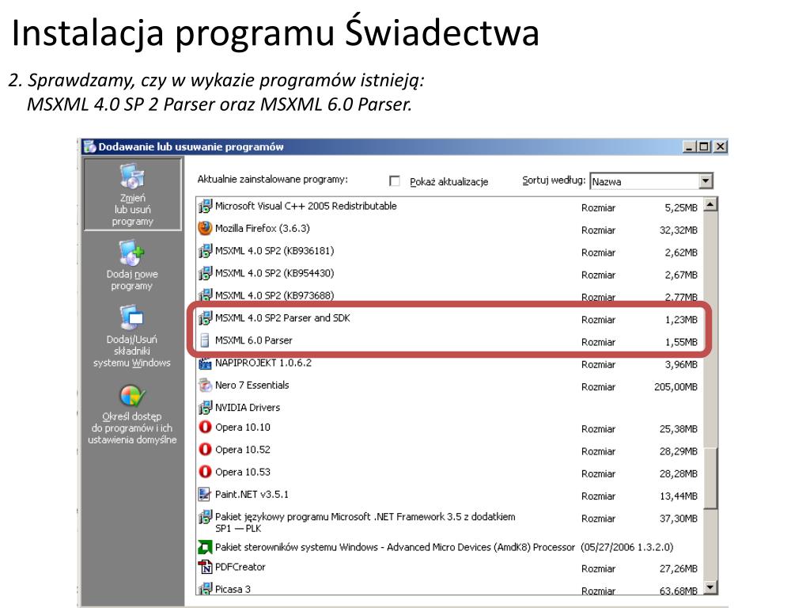Select Nero 7 Essentials entry name

[x=252, y=386]
